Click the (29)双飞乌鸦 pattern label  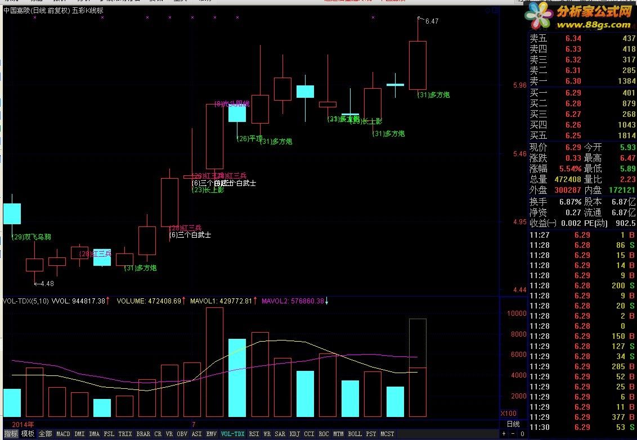32,237
